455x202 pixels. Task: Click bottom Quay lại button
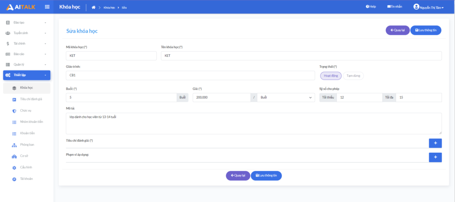pos(238,176)
